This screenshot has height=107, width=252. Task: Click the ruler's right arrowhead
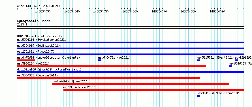pyautogui.click(x=243, y=9)
